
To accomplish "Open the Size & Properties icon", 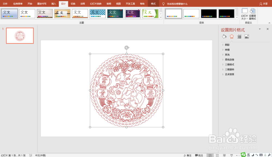I will [x=239, y=36].
